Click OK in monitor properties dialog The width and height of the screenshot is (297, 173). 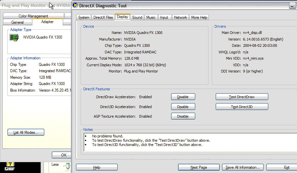pyautogui.click(x=62, y=155)
